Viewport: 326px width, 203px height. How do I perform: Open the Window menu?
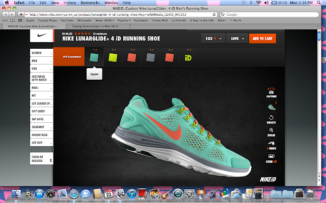pyautogui.click(x=111, y=3)
